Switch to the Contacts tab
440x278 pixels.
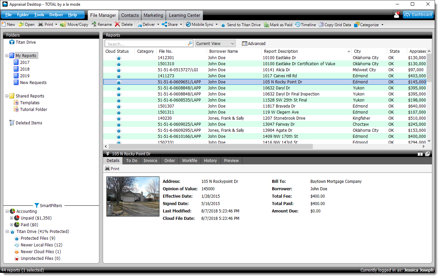130,15
